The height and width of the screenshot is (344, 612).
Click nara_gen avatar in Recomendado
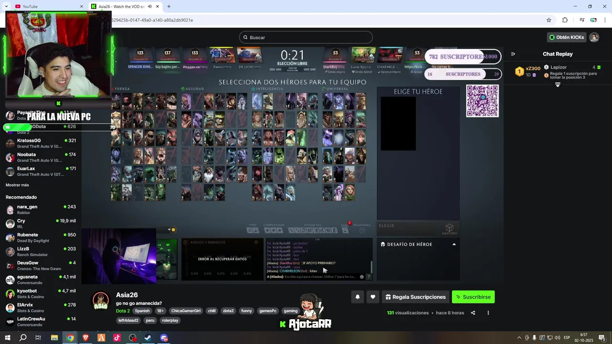(10, 210)
